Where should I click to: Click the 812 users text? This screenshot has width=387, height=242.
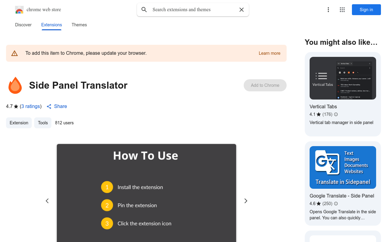tap(64, 123)
